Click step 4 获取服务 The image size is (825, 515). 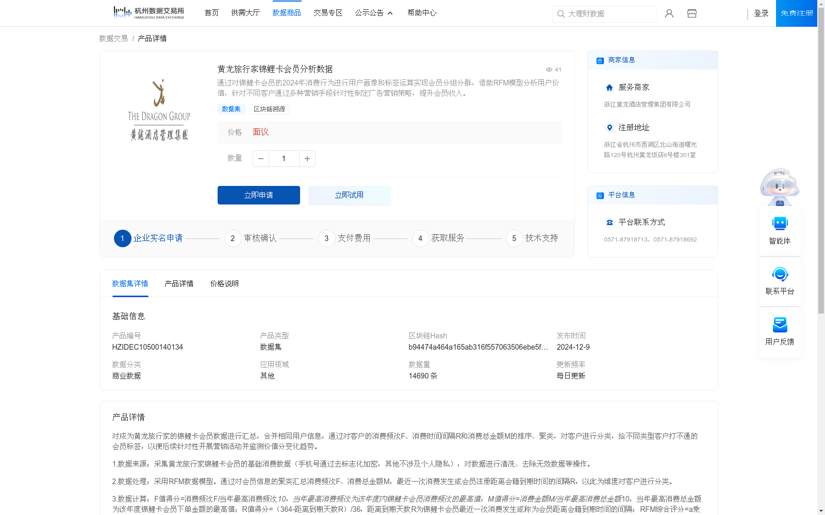[438, 238]
